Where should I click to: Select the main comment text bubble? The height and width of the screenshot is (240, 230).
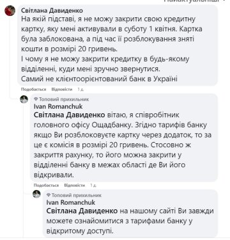point(118,45)
